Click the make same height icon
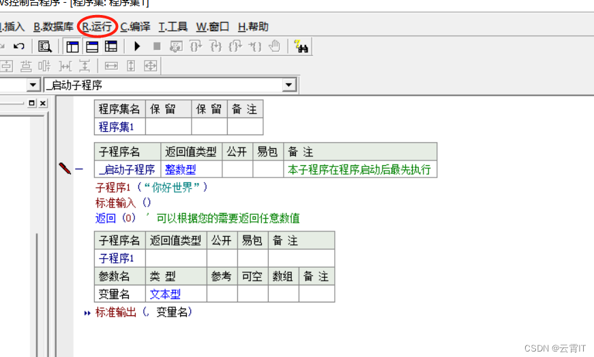 click(131, 66)
